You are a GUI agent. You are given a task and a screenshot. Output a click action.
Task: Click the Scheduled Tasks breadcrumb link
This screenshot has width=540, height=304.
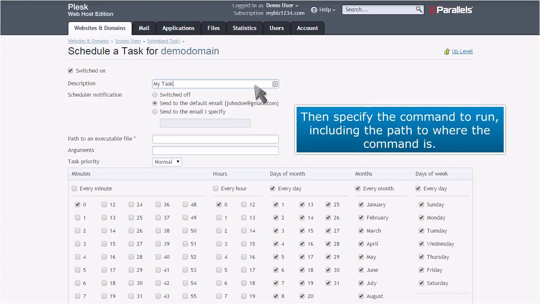(164, 41)
